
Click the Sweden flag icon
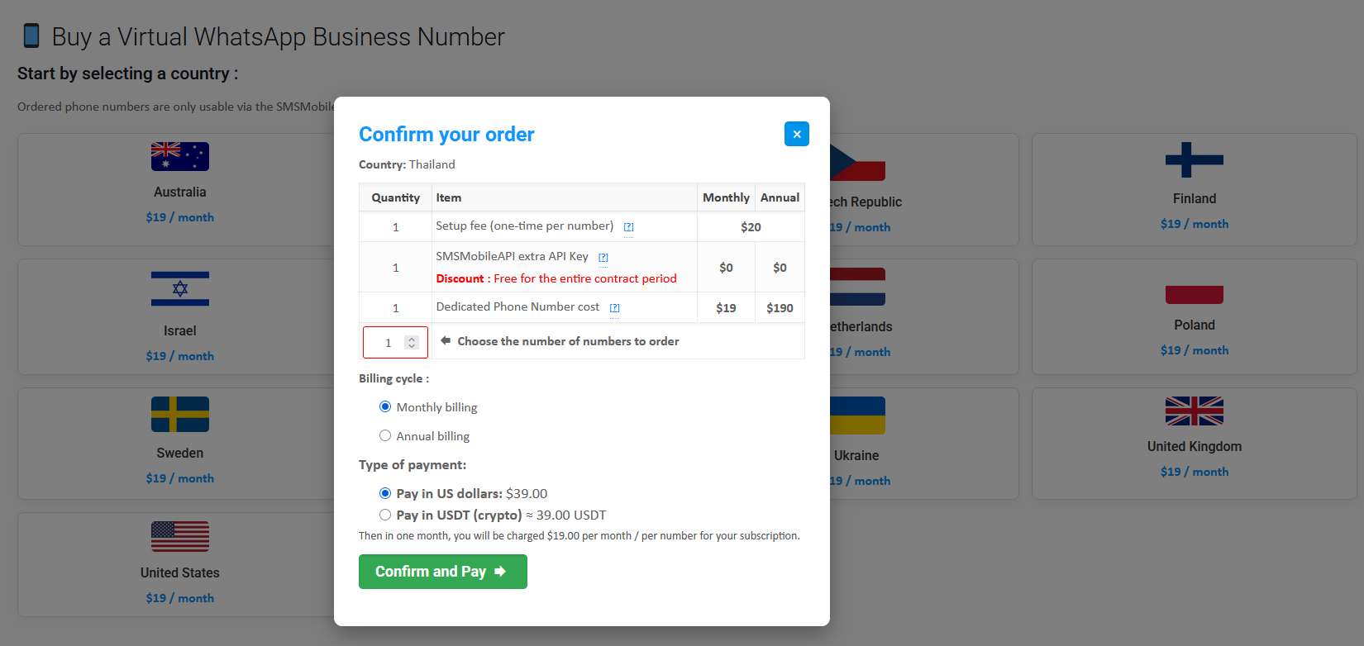coord(180,415)
